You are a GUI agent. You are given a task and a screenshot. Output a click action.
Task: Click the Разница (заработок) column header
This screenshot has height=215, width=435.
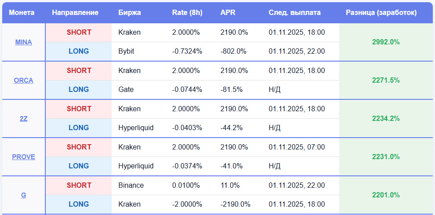[381, 13]
